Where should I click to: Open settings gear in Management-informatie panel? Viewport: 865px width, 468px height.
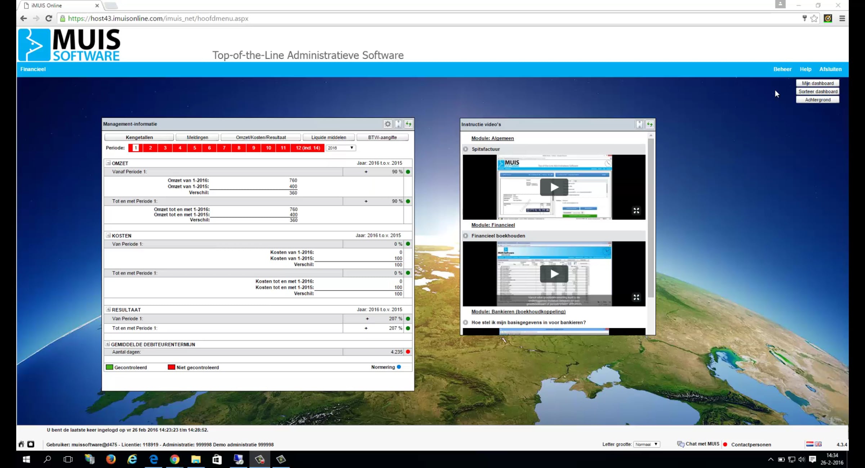[387, 124]
